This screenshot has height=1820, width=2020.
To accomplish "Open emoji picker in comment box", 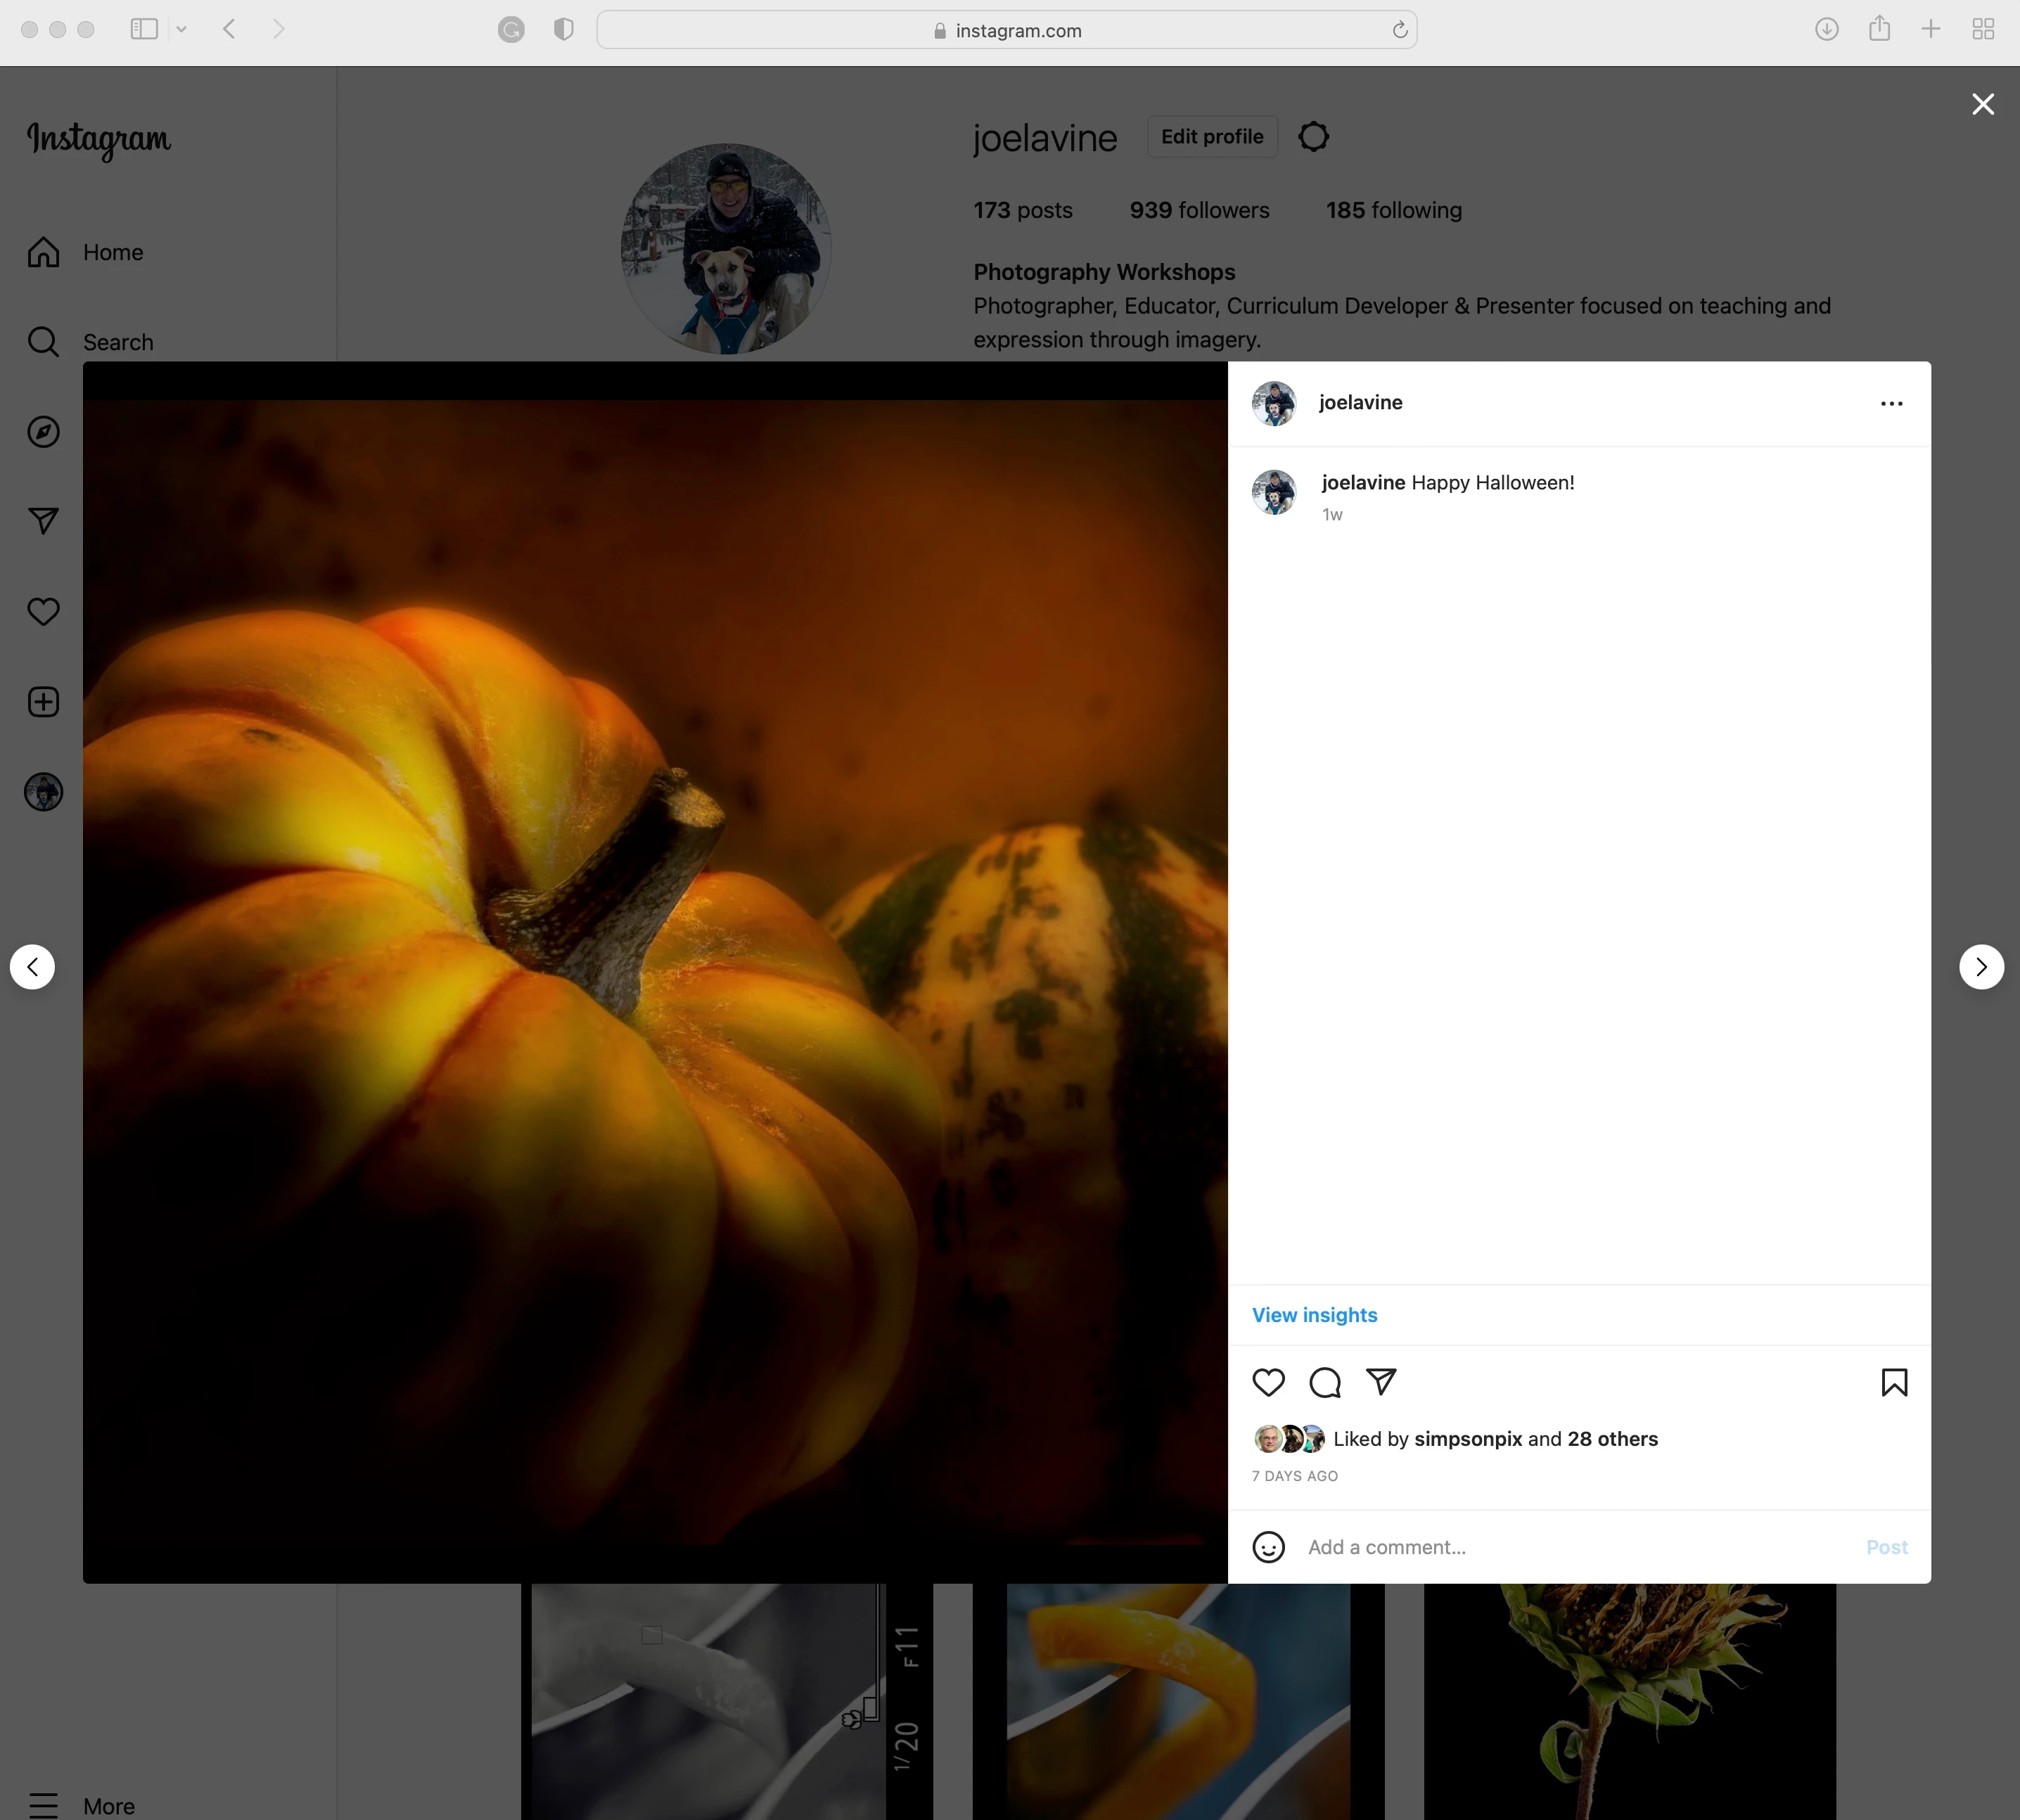I will 1268,1547.
